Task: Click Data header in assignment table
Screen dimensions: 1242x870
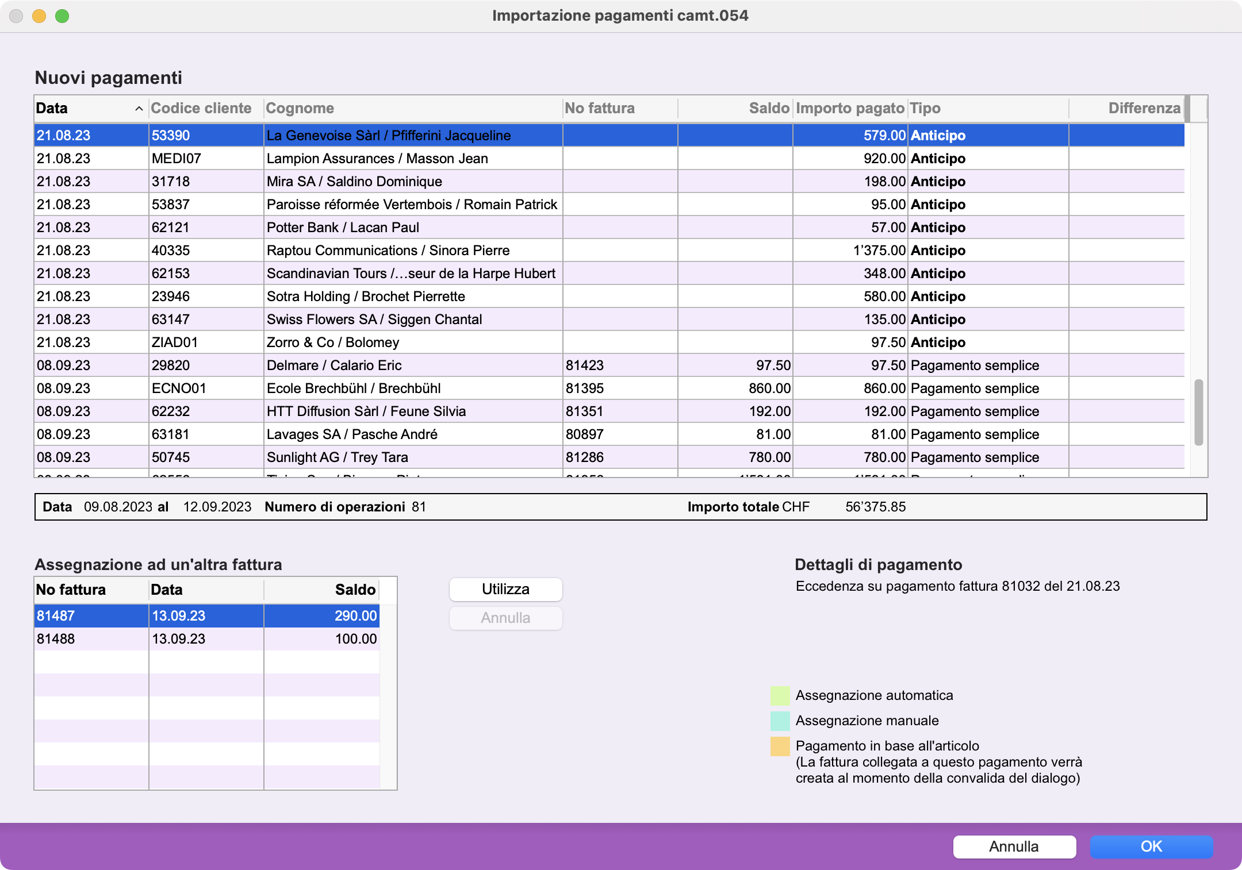Action: [206, 590]
